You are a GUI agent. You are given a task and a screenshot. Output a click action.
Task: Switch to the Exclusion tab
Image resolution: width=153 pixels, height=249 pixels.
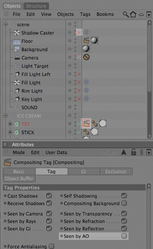tap(116, 171)
